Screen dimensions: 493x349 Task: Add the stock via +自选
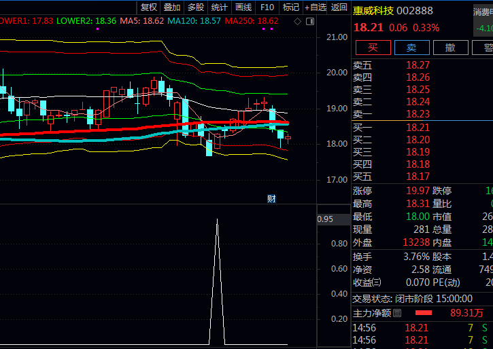pyautogui.click(x=315, y=7)
